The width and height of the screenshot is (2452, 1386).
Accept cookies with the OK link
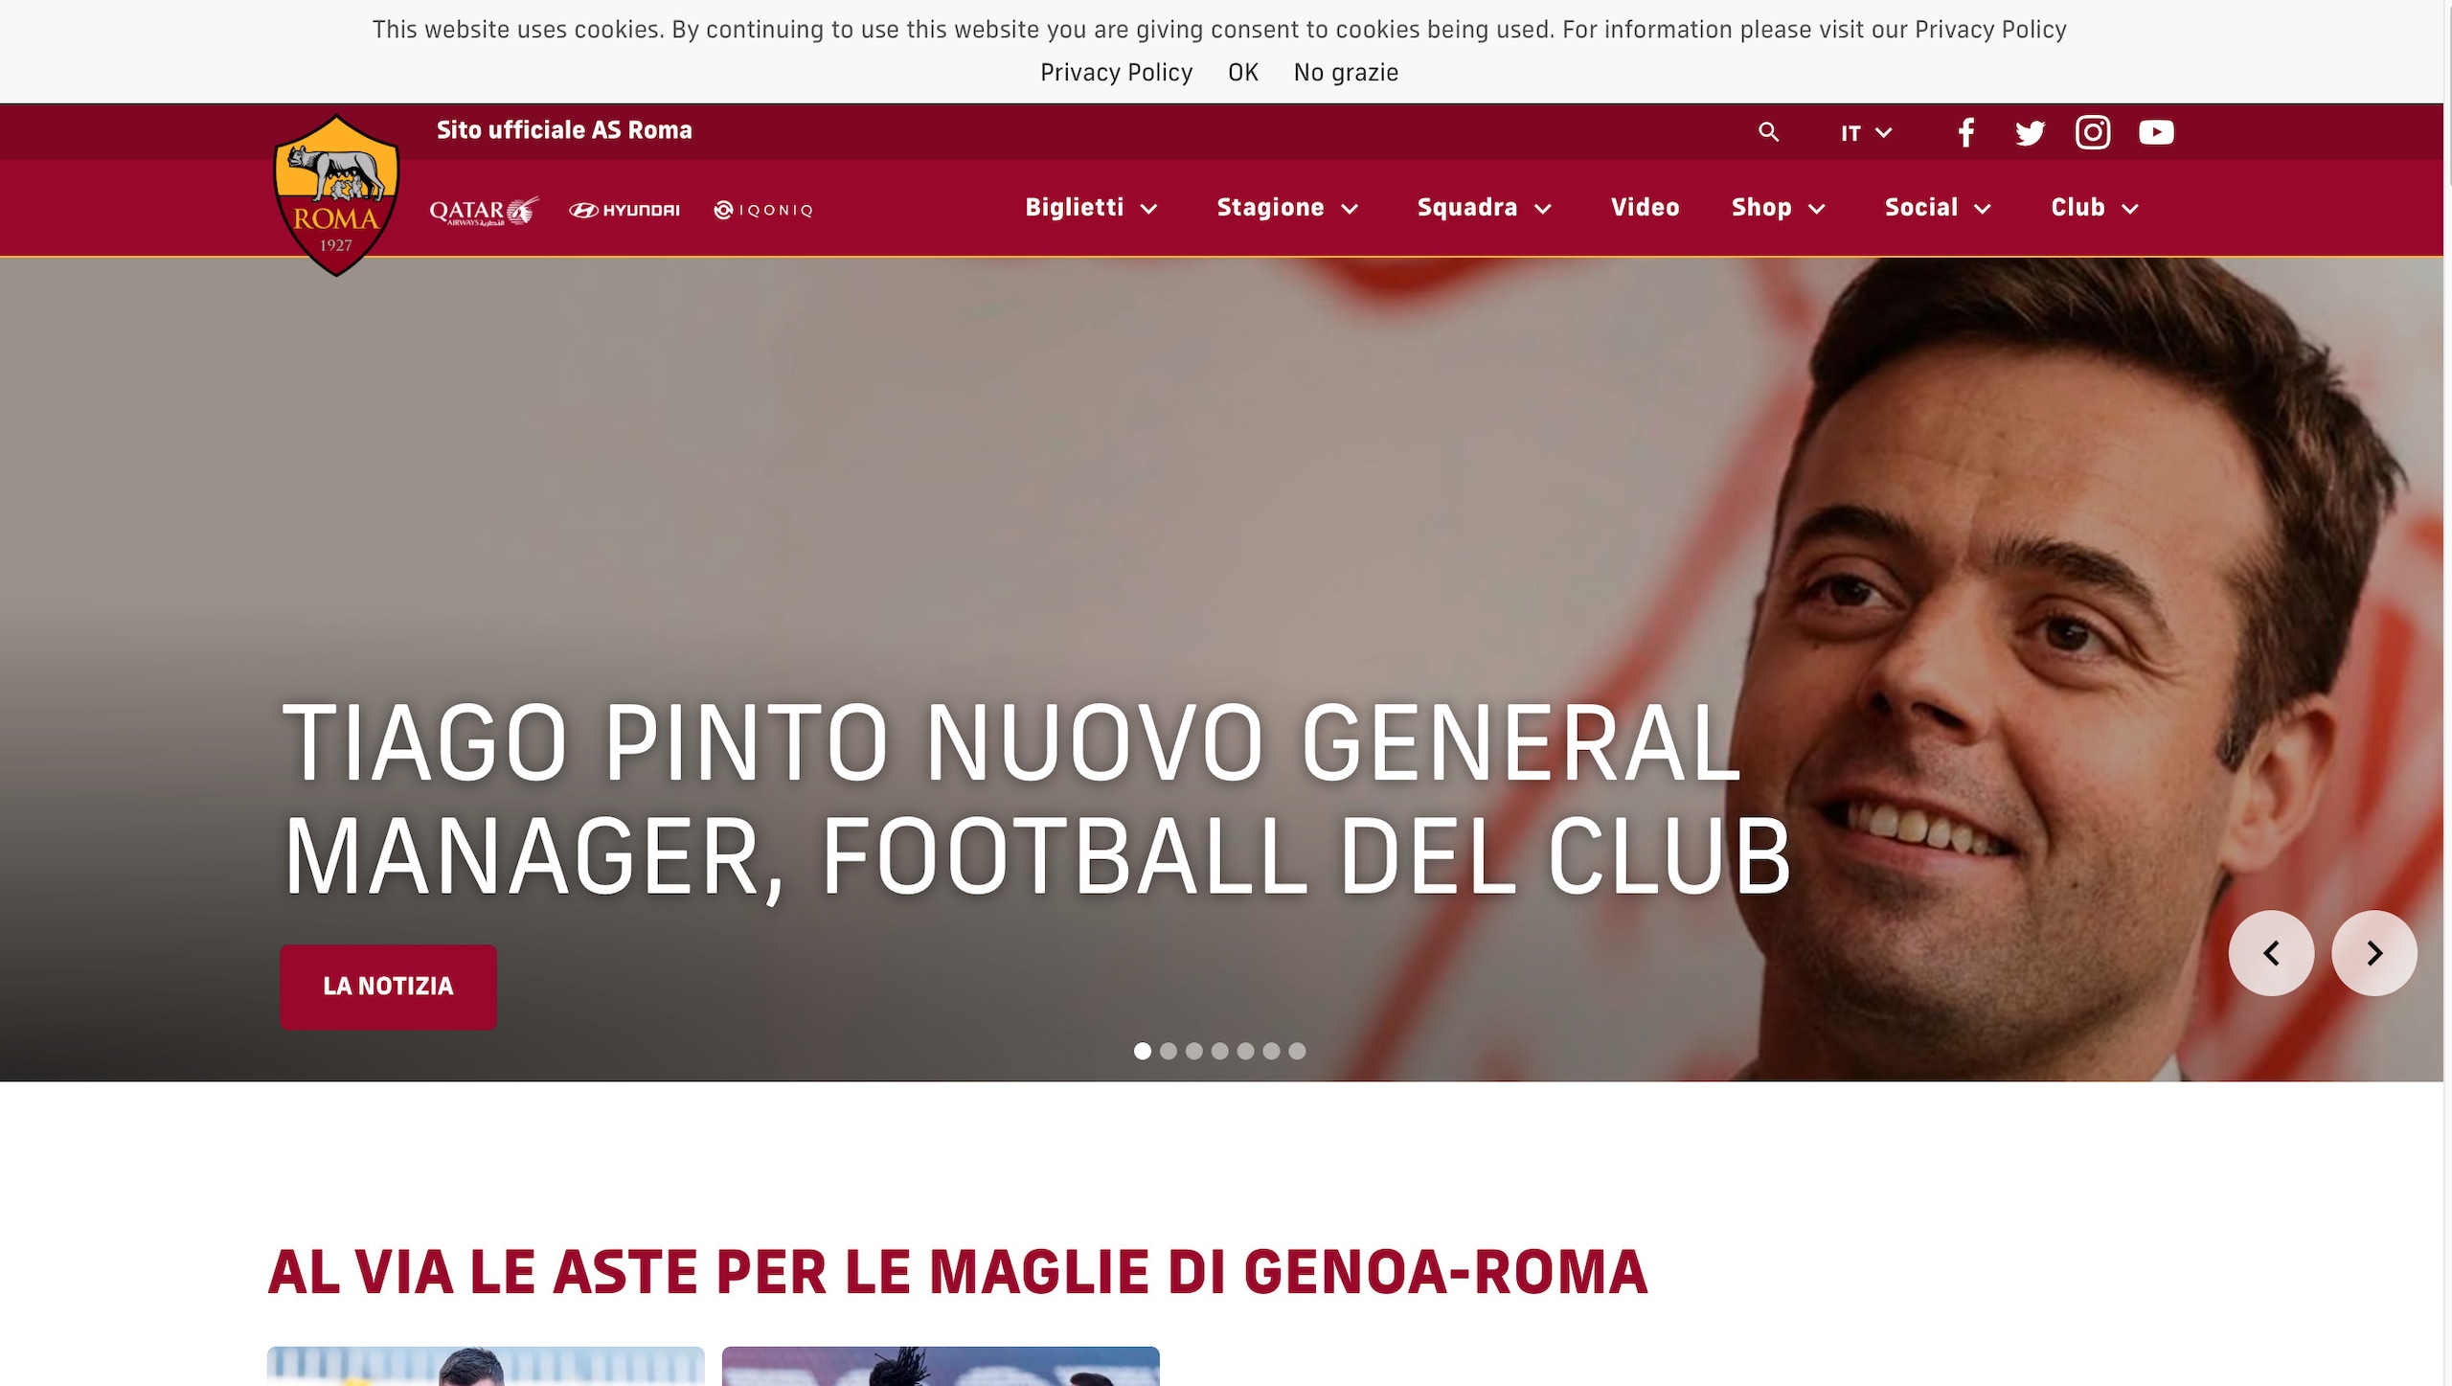[x=1242, y=73]
